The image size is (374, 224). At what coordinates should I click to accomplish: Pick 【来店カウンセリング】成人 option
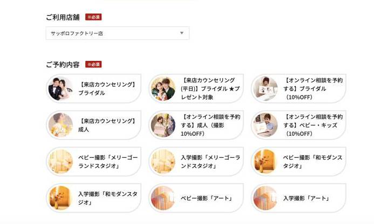[x=94, y=125]
